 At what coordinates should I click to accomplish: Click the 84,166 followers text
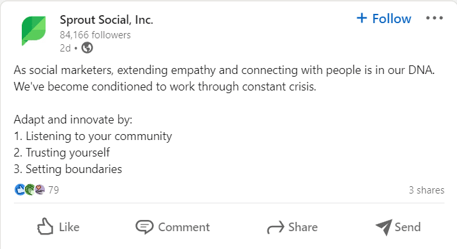pos(95,35)
